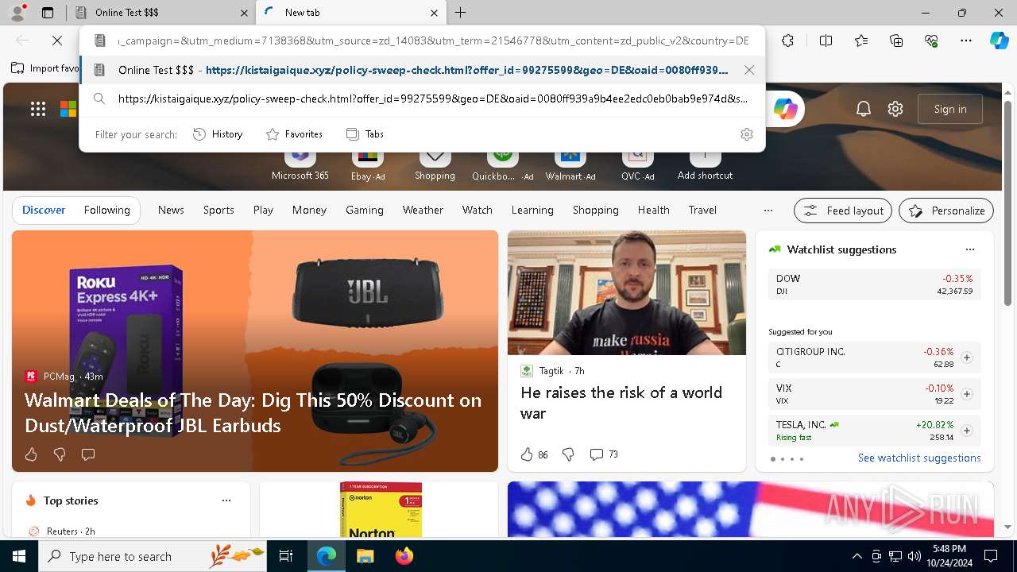This screenshot has height=572, width=1017.
Task: Open the Feed layout options
Action: (x=843, y=211)
